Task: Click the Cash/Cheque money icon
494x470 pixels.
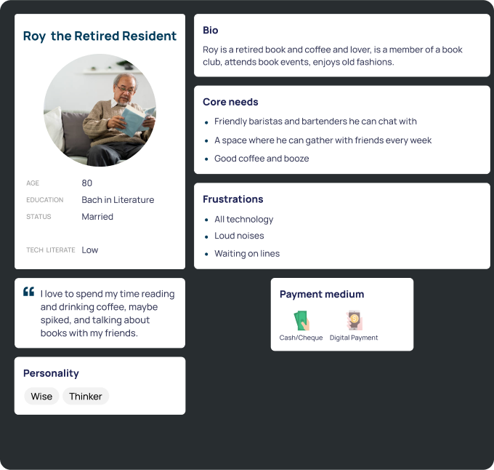Action: click(x=301, y=320)
